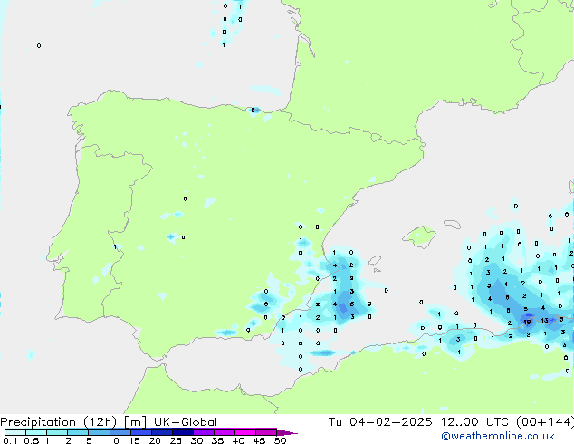This screenshot has width=574, height=444.
Task: Click the forecast date 'Tu 04-02-2025' text
Action: pos(380,422)
